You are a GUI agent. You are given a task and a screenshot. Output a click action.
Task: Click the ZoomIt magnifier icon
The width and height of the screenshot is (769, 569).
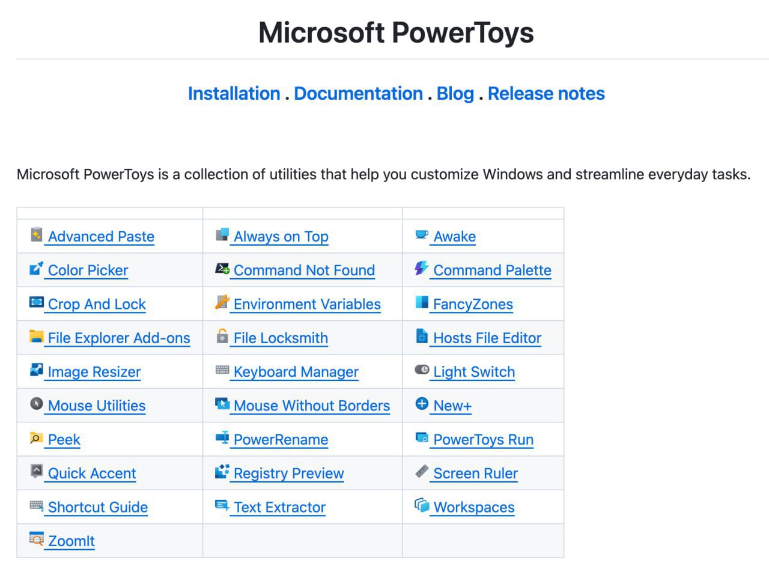[x=37, y=539]
